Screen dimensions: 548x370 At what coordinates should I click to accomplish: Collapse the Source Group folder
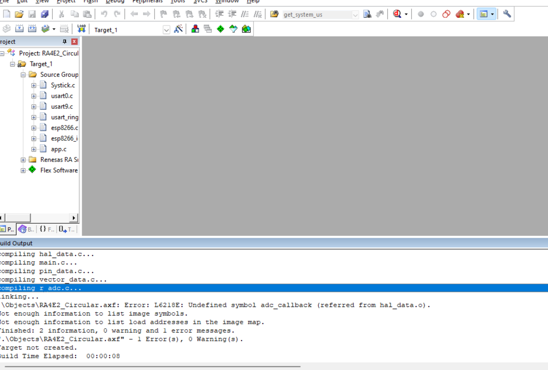(23, 75)
